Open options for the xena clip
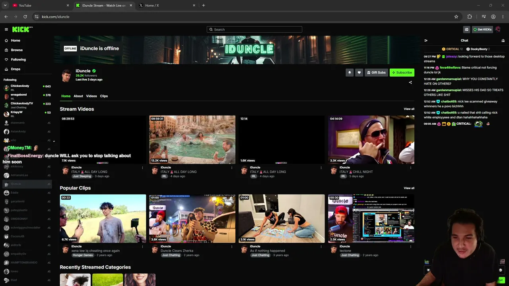The height and width of the screenshot is (286, 509). tap(142, 247)
